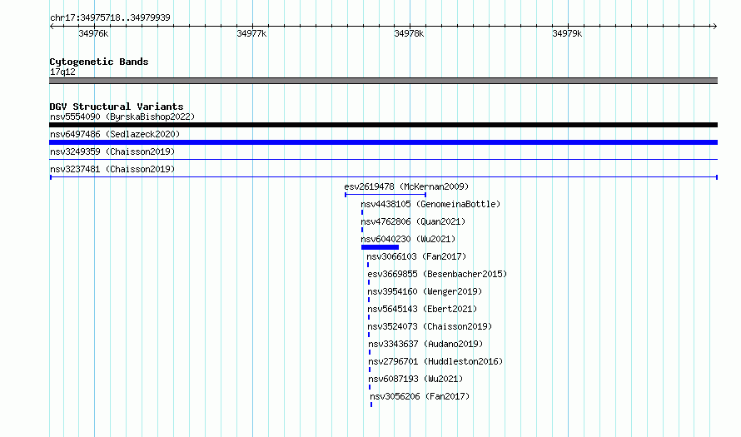Open the esv2619478 (McKernan2009) variant

(406, 186)
